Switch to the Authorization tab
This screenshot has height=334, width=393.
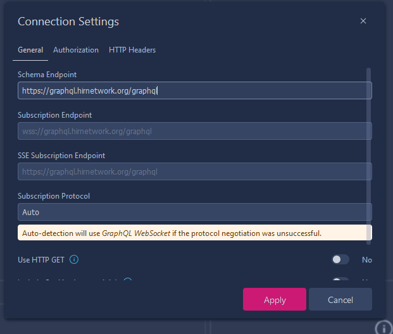coord(76,50)
